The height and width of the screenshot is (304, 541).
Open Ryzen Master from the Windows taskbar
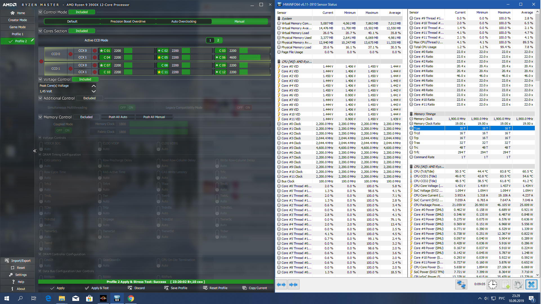pos(103,298)
